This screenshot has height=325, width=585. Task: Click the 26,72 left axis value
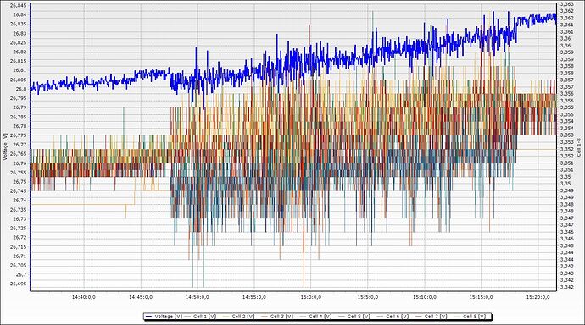point(20,237)
